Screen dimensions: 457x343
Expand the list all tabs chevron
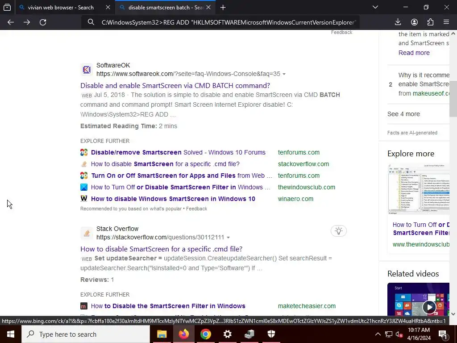375,7
